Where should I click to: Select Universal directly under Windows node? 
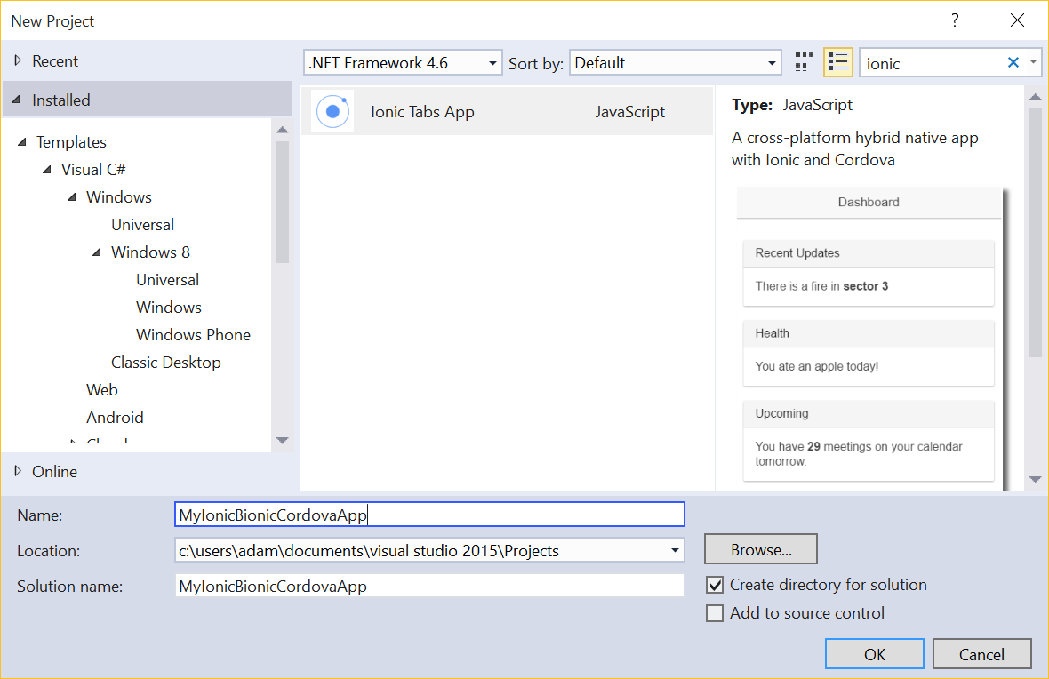(x=142, y=224)
